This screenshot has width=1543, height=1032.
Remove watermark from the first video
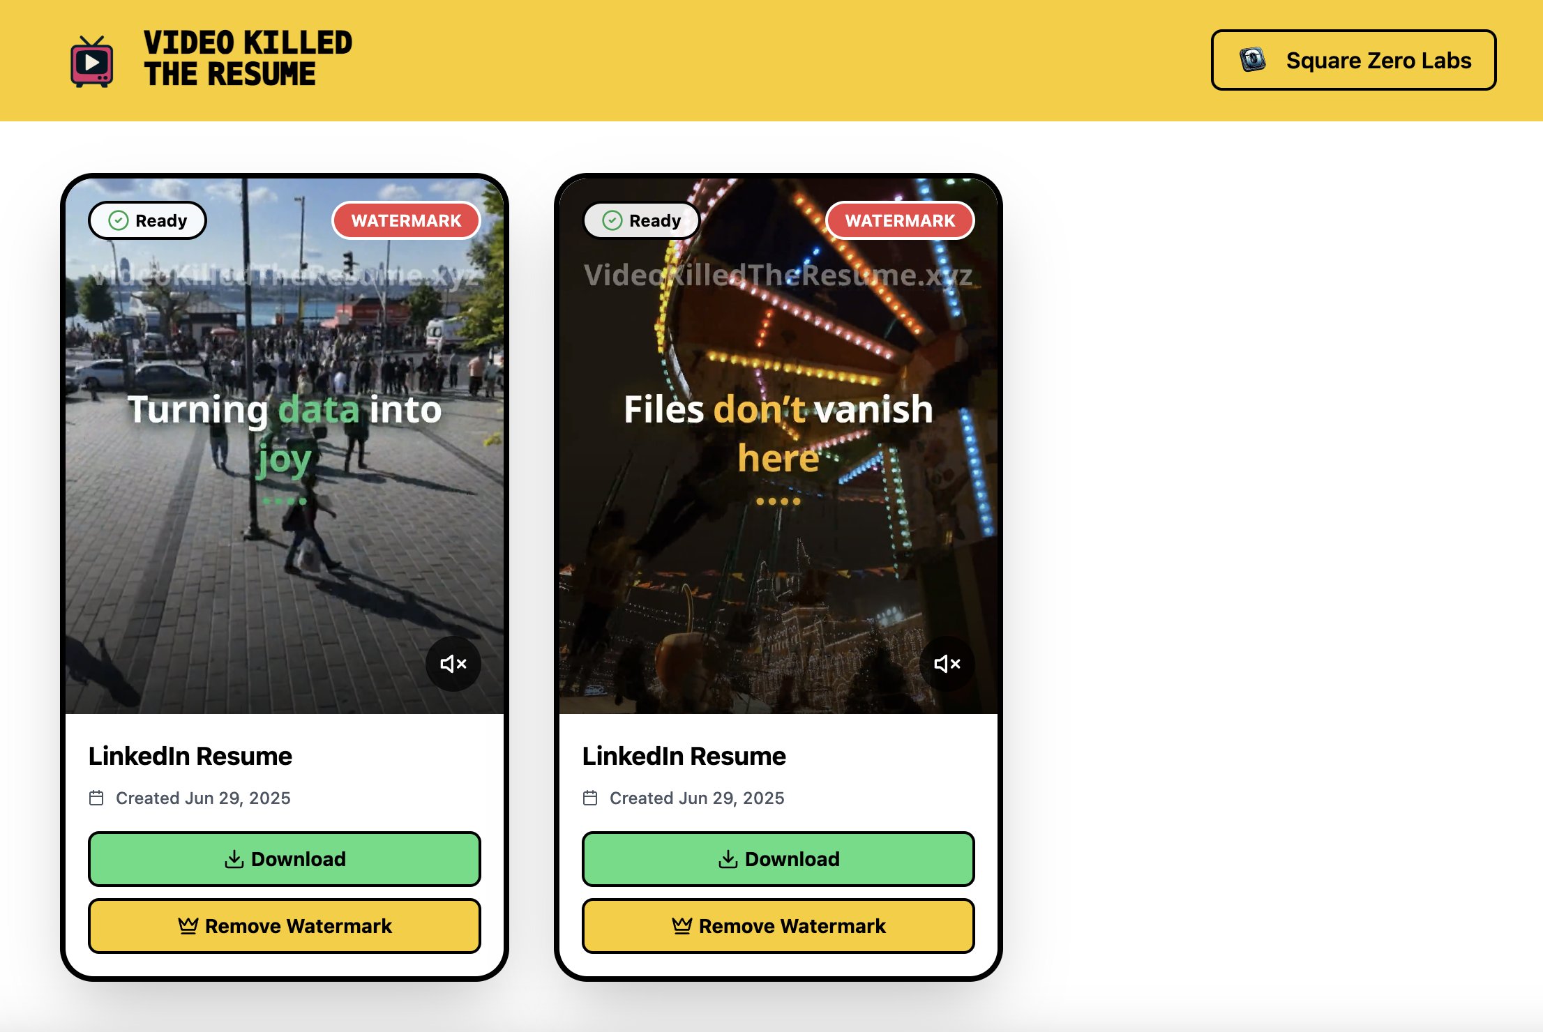click(285, 926)
